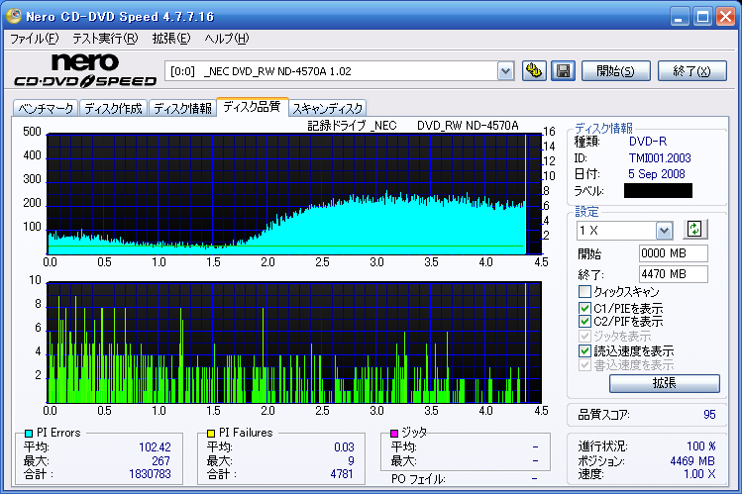Click the progress value 100 %
This screenshot has height=494, width=742.
click(700, 446)
